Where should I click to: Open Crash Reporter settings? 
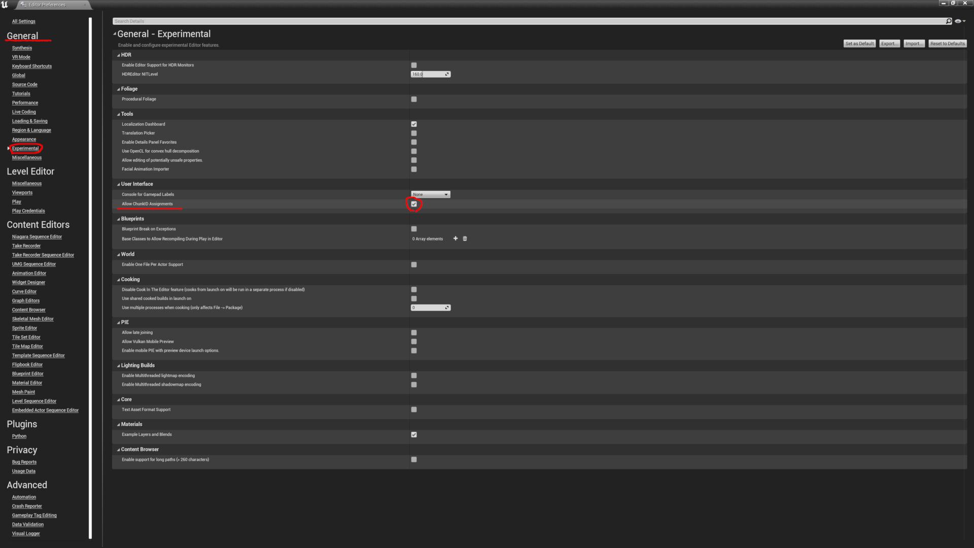(27, 506)
